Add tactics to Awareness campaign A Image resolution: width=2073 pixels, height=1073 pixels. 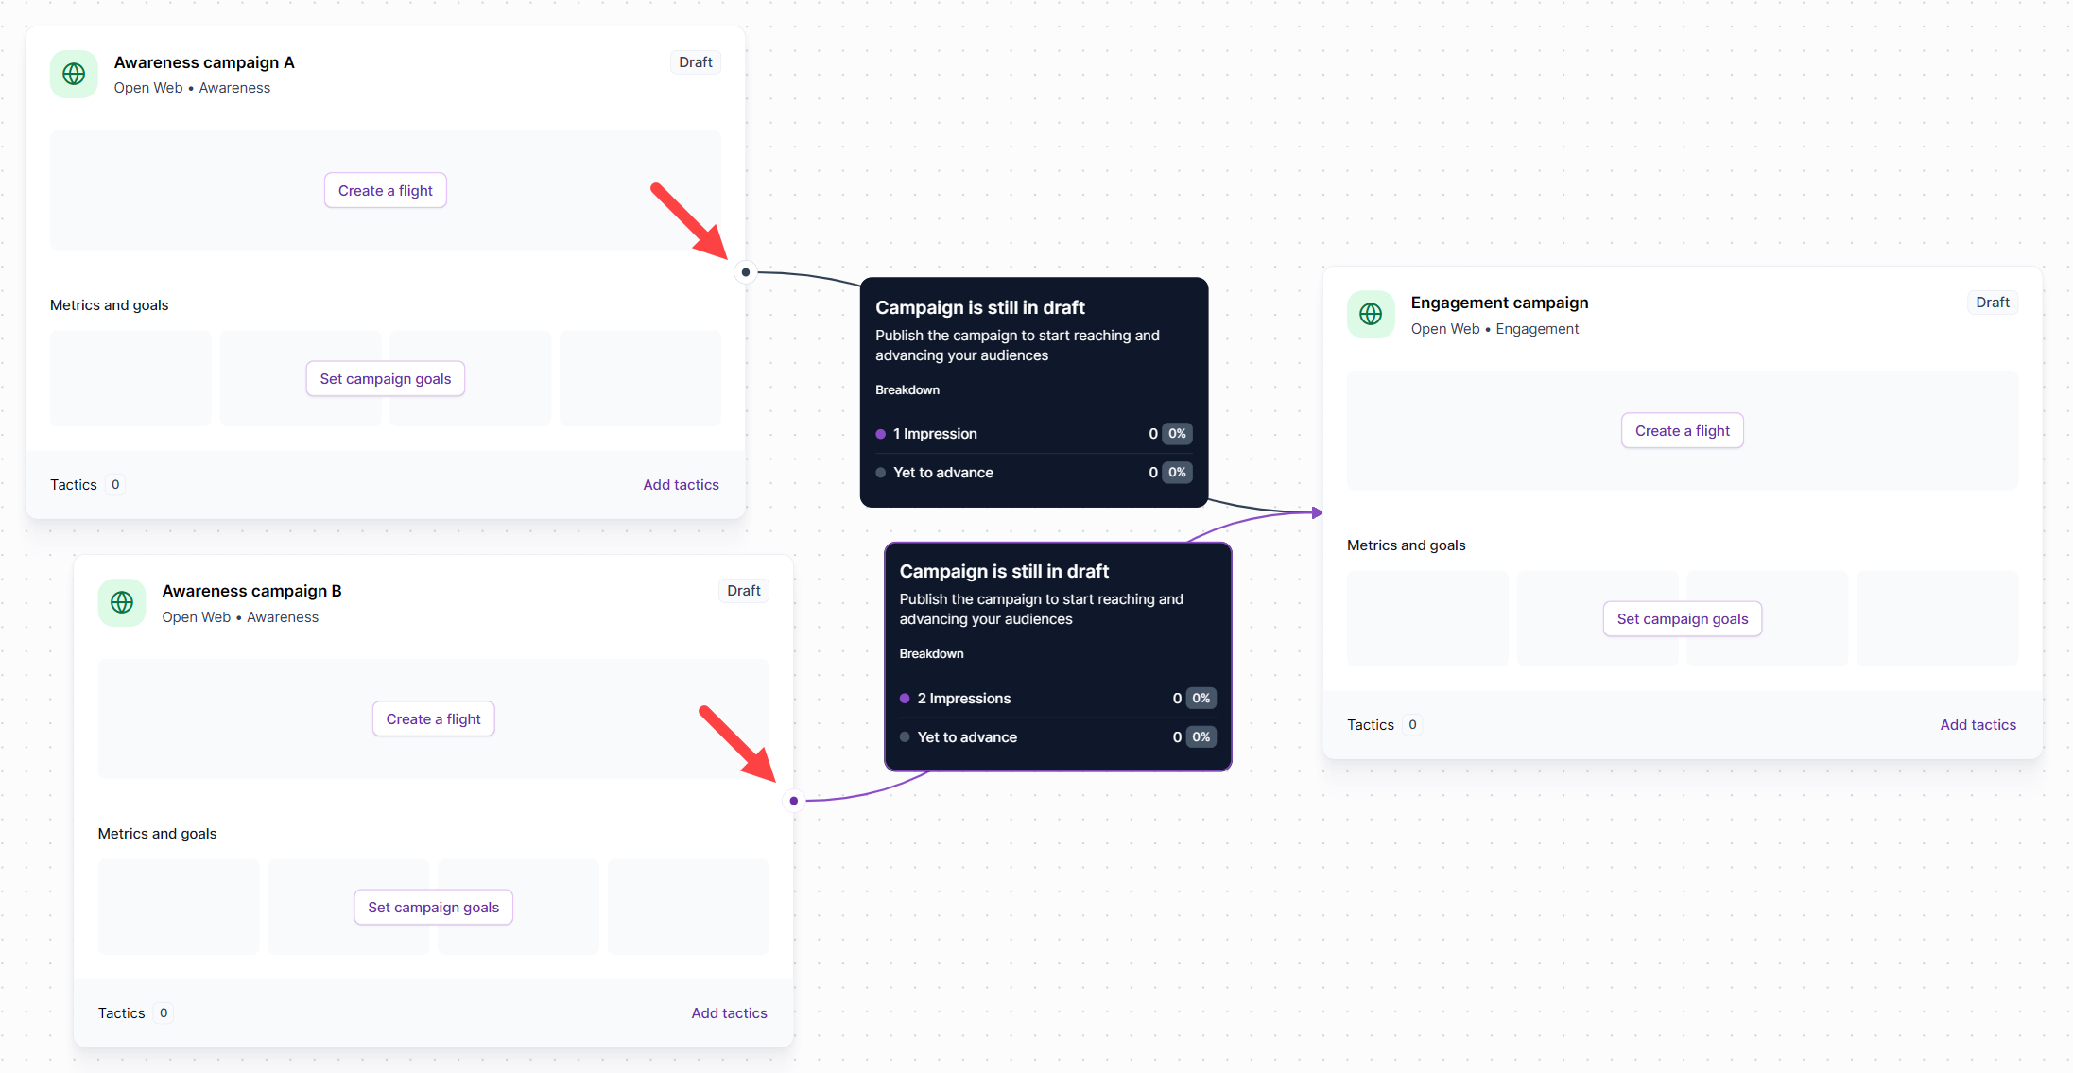pos(681,485)
